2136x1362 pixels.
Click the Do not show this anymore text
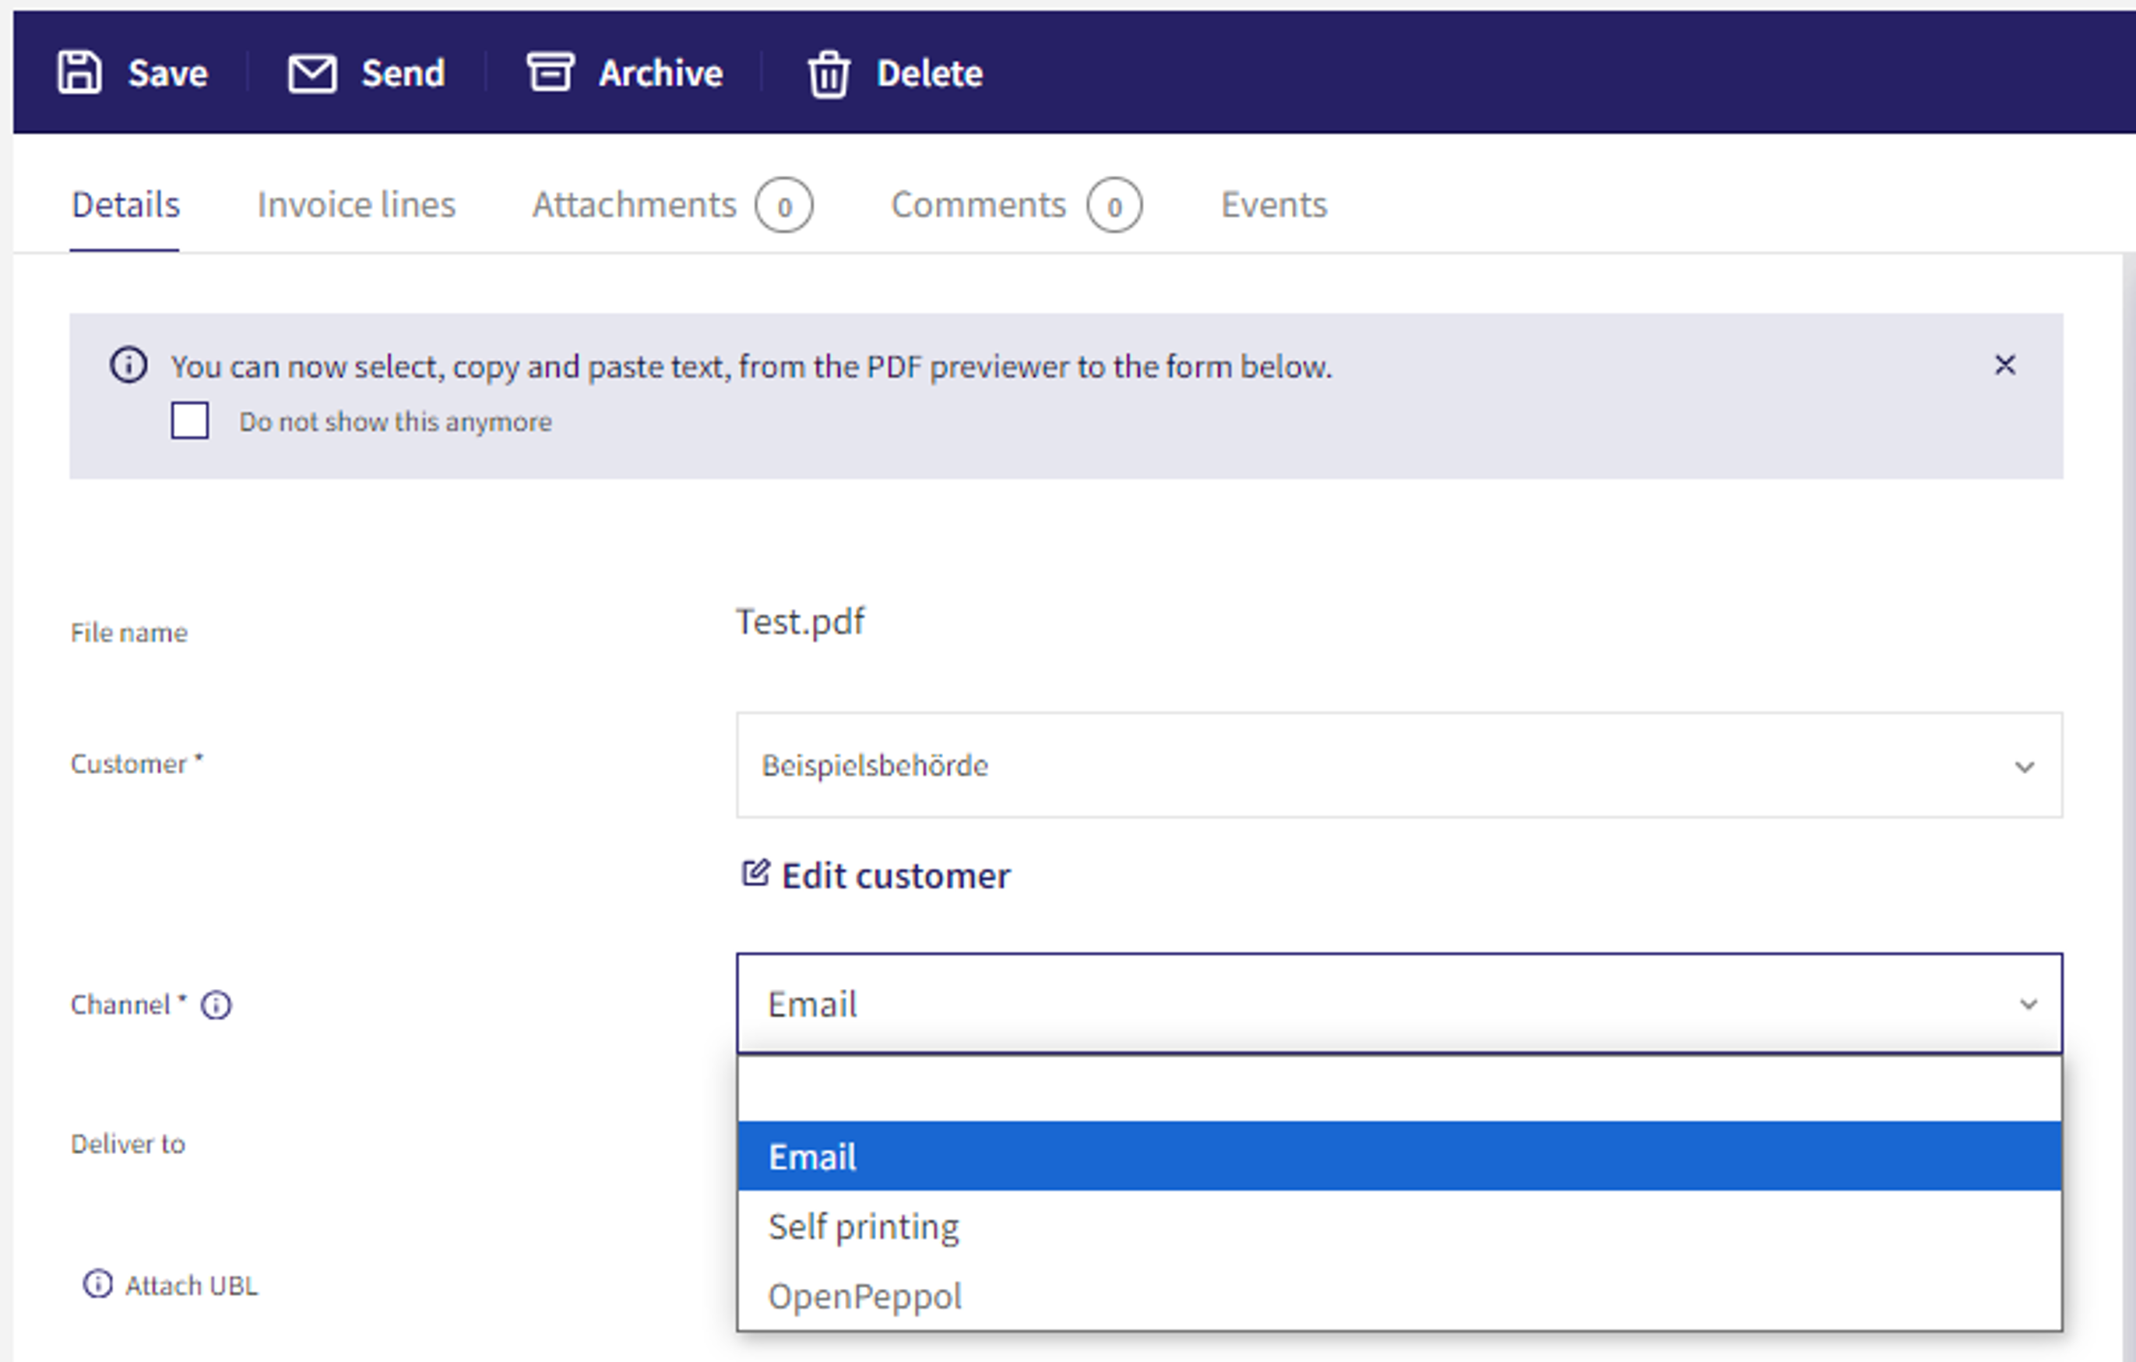pyautogui.click(x=395, y=421)
